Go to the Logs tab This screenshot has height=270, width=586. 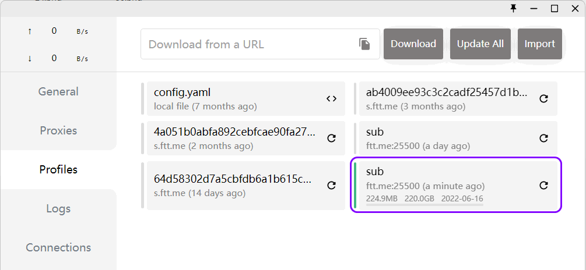[x=58, y=208]
